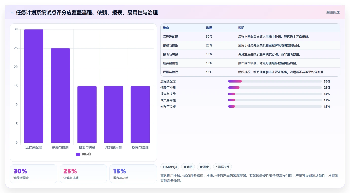Click the x-axis label 成员易用性

pyautogui.click(x=114, y=147)
